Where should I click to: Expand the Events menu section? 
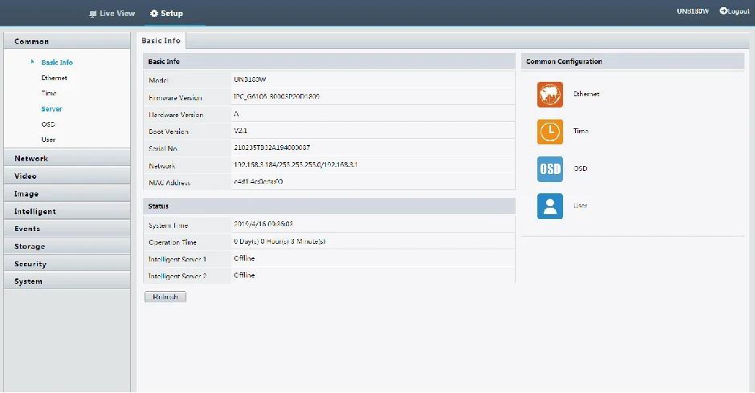point(67,229)
